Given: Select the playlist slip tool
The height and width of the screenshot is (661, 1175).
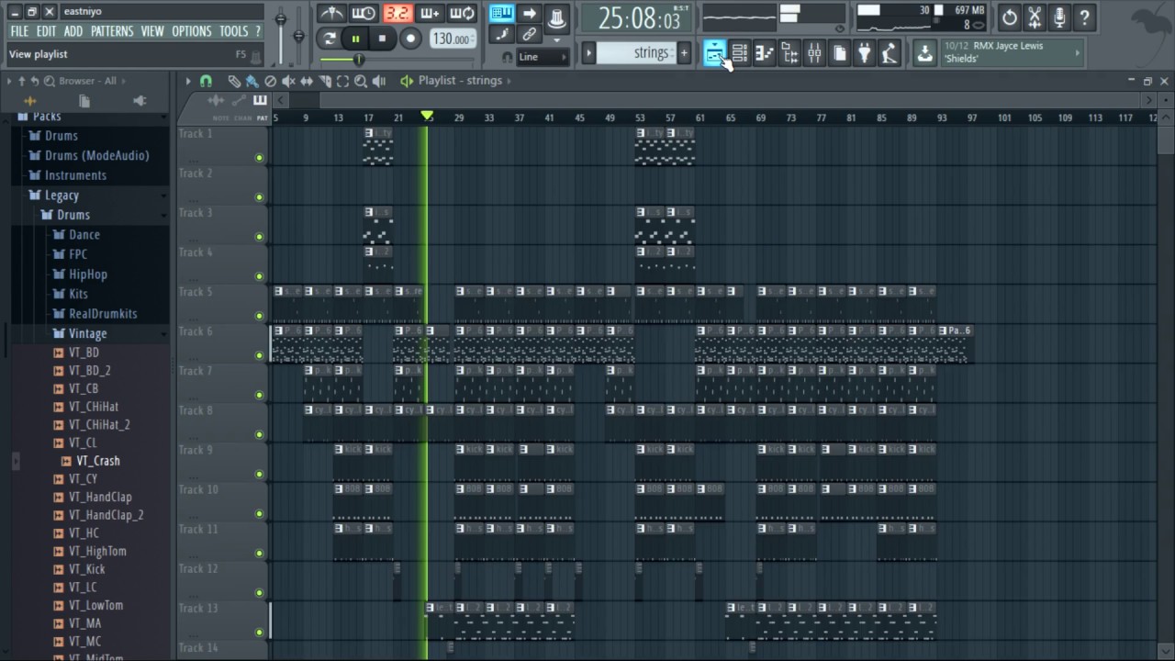Looking at the screenshot, I should click(x=307, y=81).
